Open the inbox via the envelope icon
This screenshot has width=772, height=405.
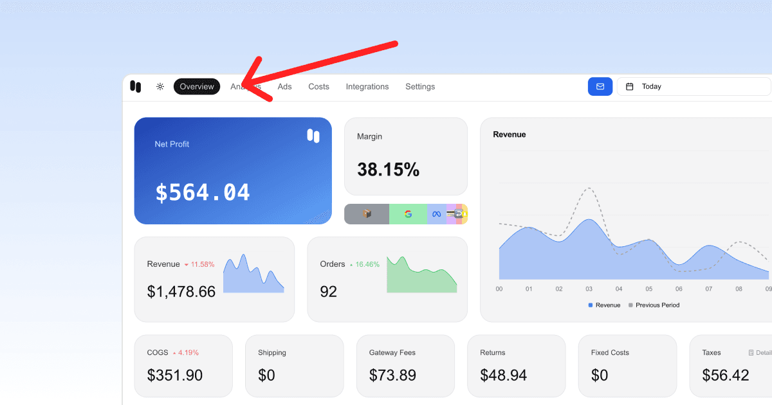pyautogui.click(x=600, y=86)
